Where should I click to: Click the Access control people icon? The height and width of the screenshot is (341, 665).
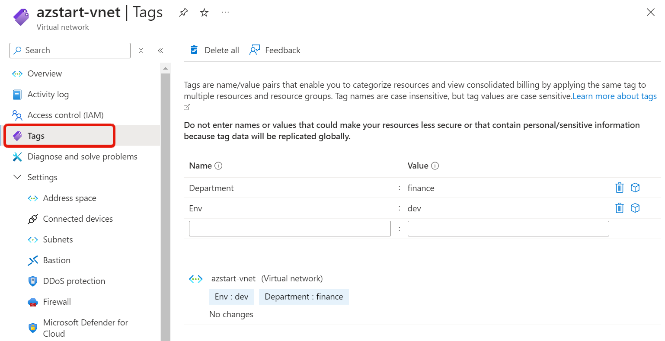click(x=17, y=115)
